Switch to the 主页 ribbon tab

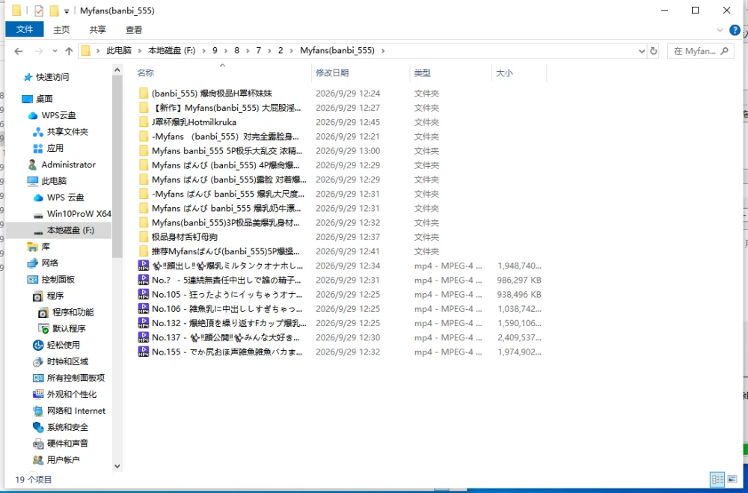(x=61, y=30)
